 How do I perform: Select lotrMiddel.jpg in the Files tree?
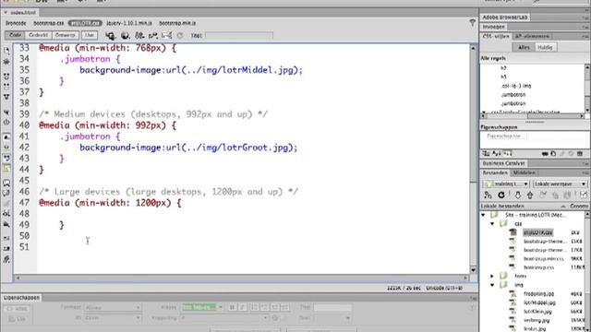coord(539,302)
